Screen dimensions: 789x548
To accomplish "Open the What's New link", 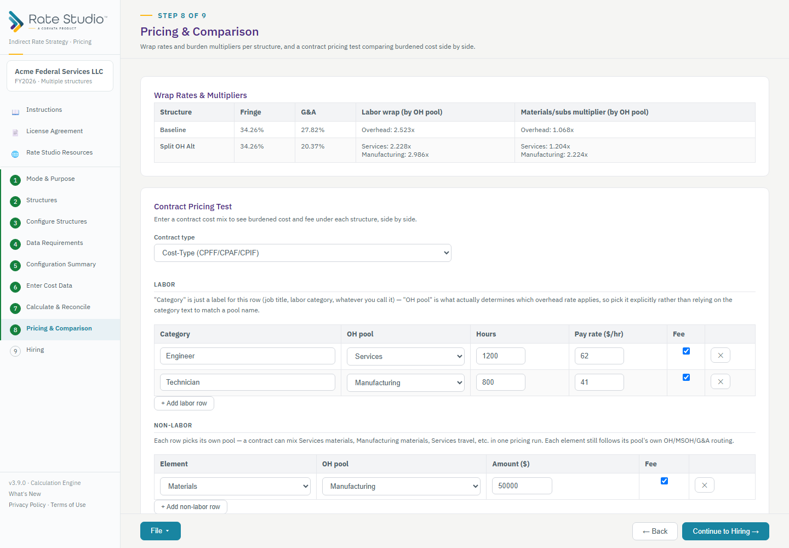I will coord(25,494).
